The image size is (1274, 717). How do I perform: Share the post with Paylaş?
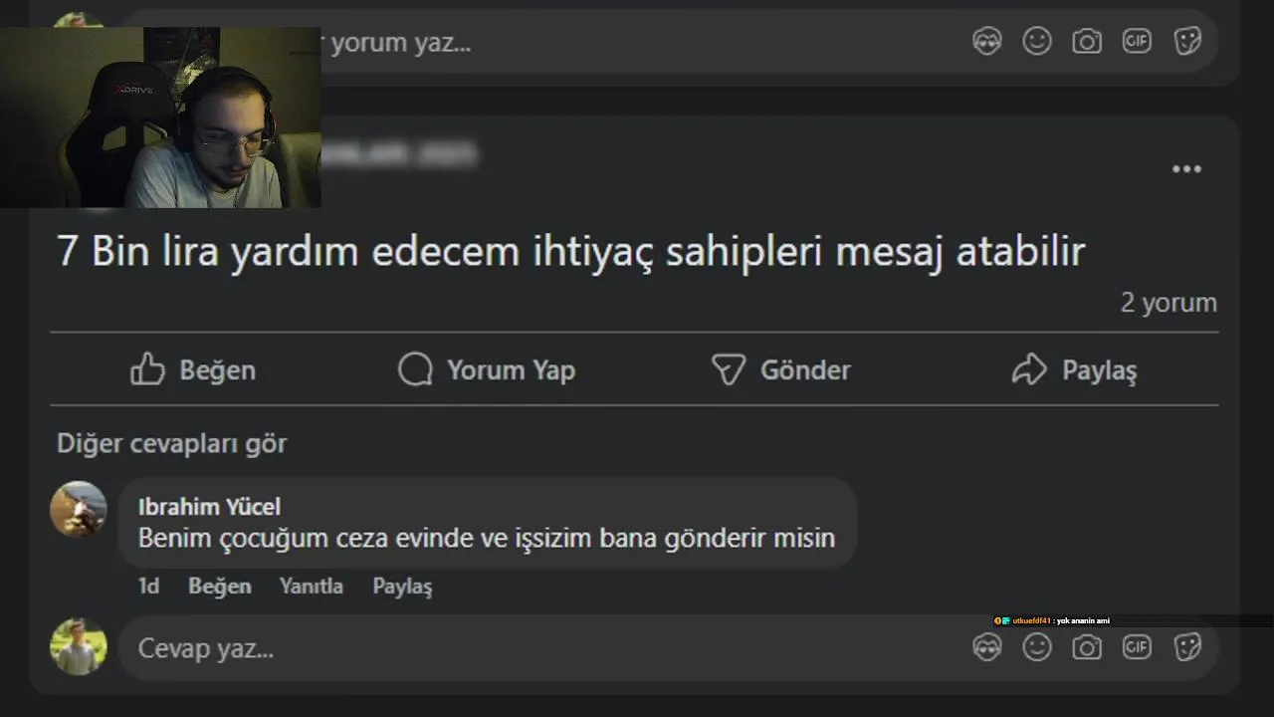[1075, 369]
